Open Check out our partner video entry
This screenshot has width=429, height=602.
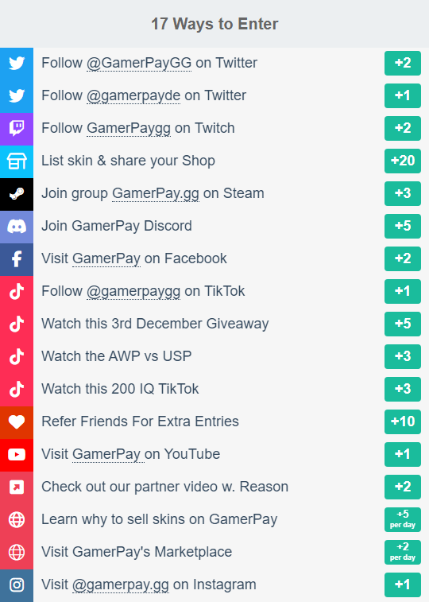point(214,487)
